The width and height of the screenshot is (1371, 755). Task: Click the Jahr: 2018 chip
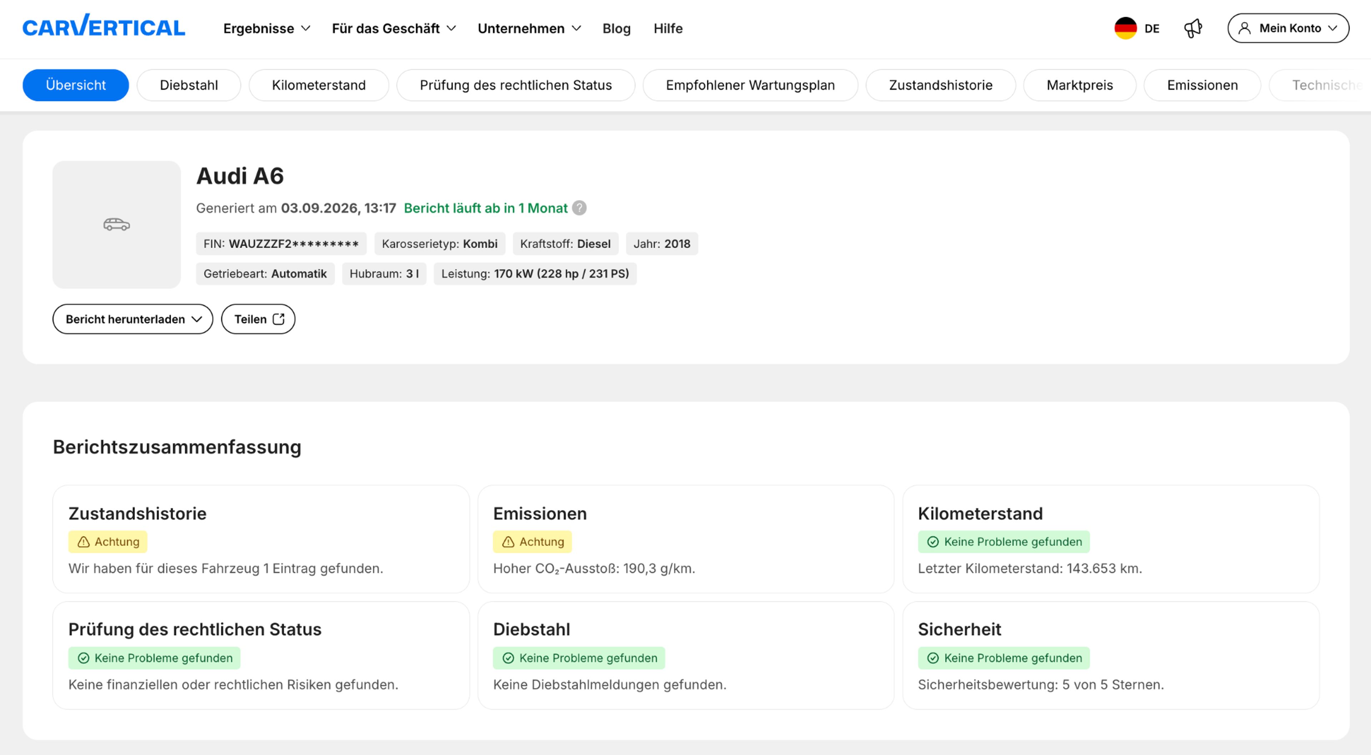tap(662, 244)
